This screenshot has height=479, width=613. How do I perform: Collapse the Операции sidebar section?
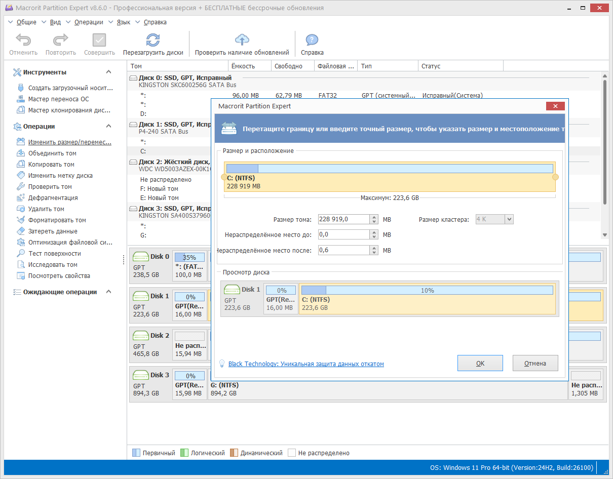[108, 127]
